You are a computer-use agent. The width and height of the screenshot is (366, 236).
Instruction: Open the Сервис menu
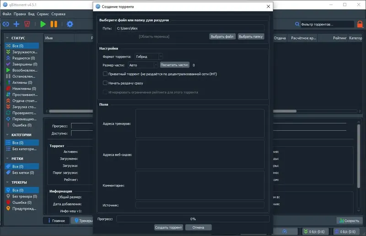click(x=43, y=14)
